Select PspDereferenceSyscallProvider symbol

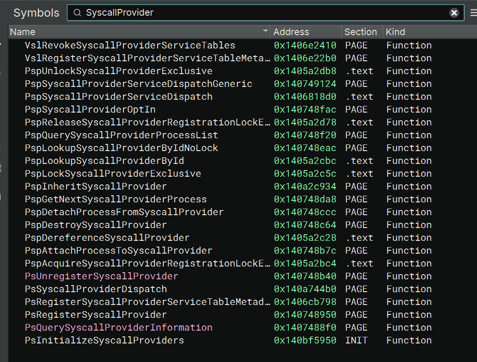tap(107, 238)
